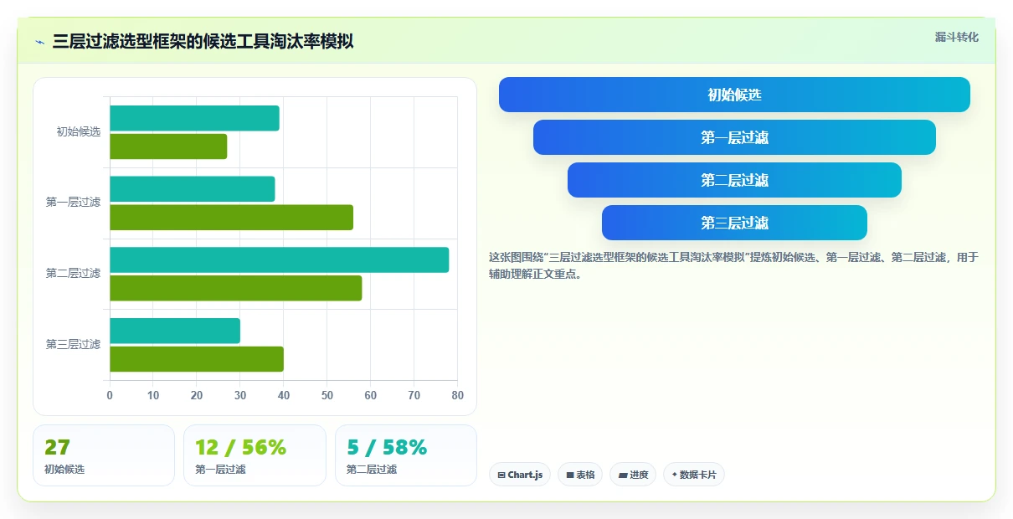Viewport: 1013px width, 519px height.
Task: Open the 27 初始候选 stat card
Action: click(x=104, y=455)
